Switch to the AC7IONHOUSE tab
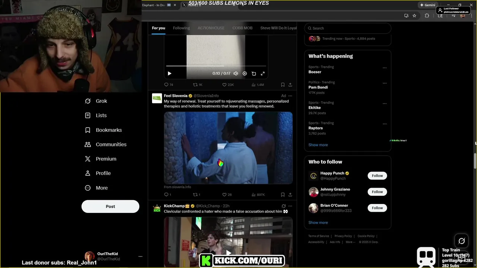Screen dimensions: 477x268 coord(211,28)
